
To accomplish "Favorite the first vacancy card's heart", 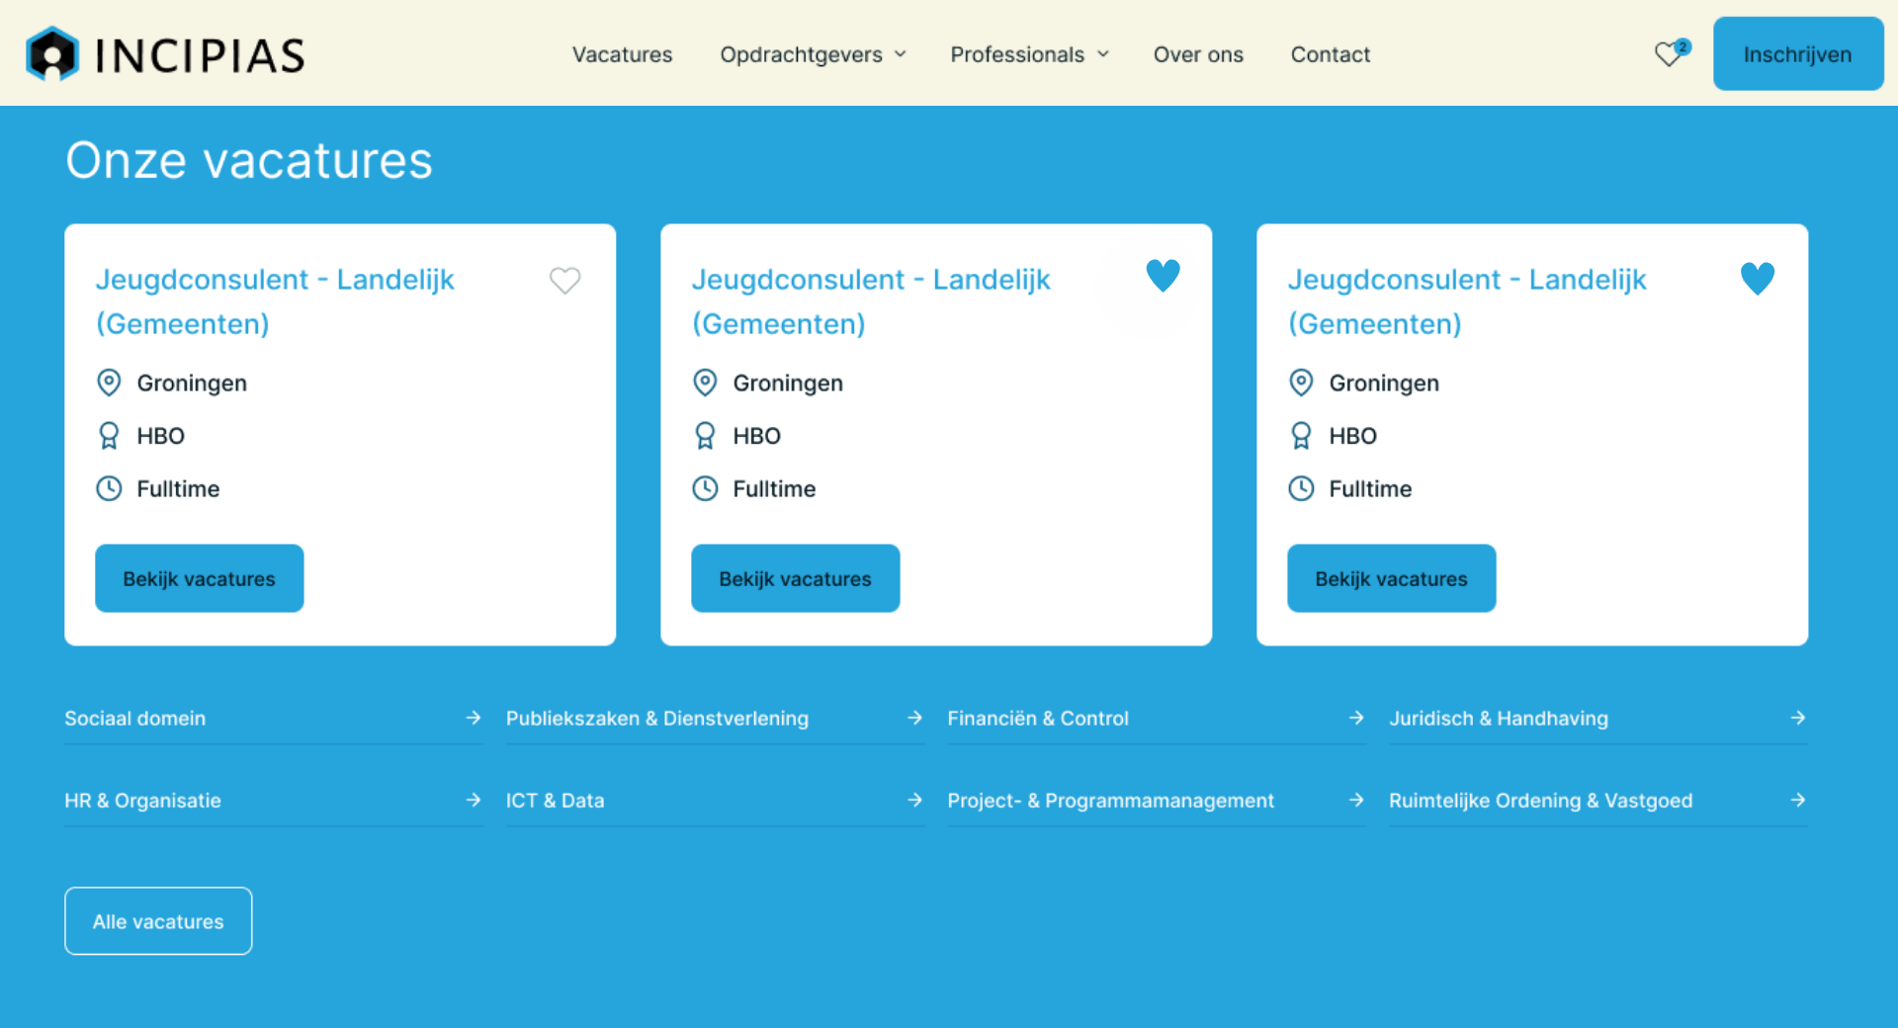I will (x=564, y=281).
